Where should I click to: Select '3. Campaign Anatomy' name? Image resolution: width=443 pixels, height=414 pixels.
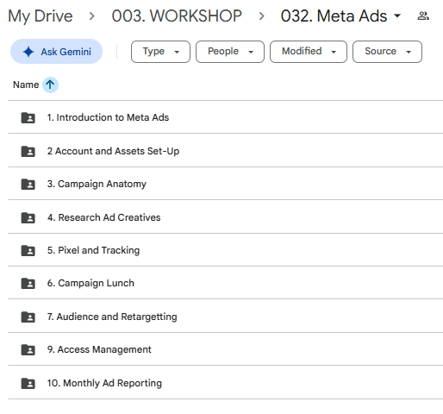pos(97,184)
